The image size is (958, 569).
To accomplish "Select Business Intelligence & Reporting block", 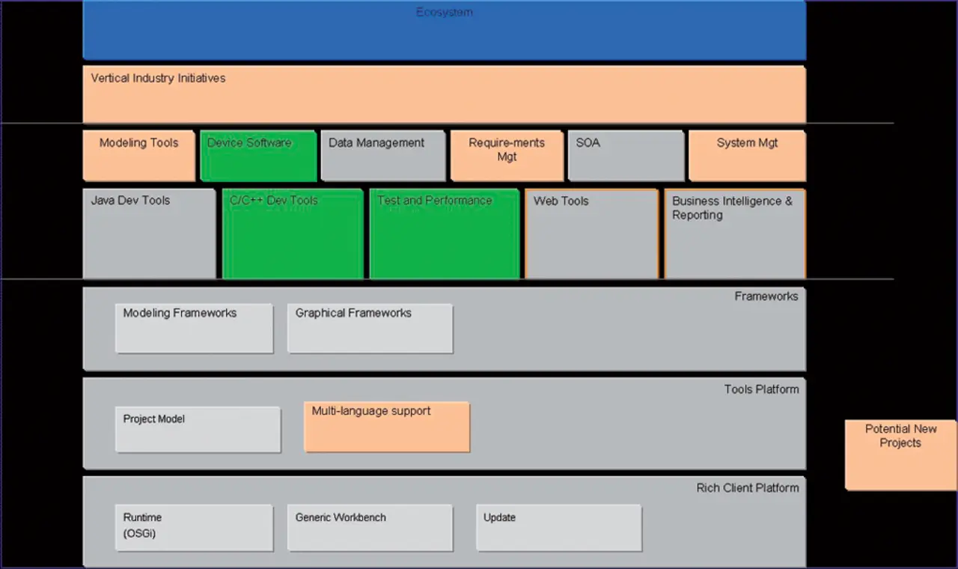I will (735, 234).
